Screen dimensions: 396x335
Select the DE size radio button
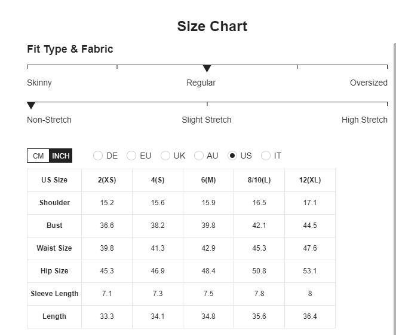(x=98, y=156)
